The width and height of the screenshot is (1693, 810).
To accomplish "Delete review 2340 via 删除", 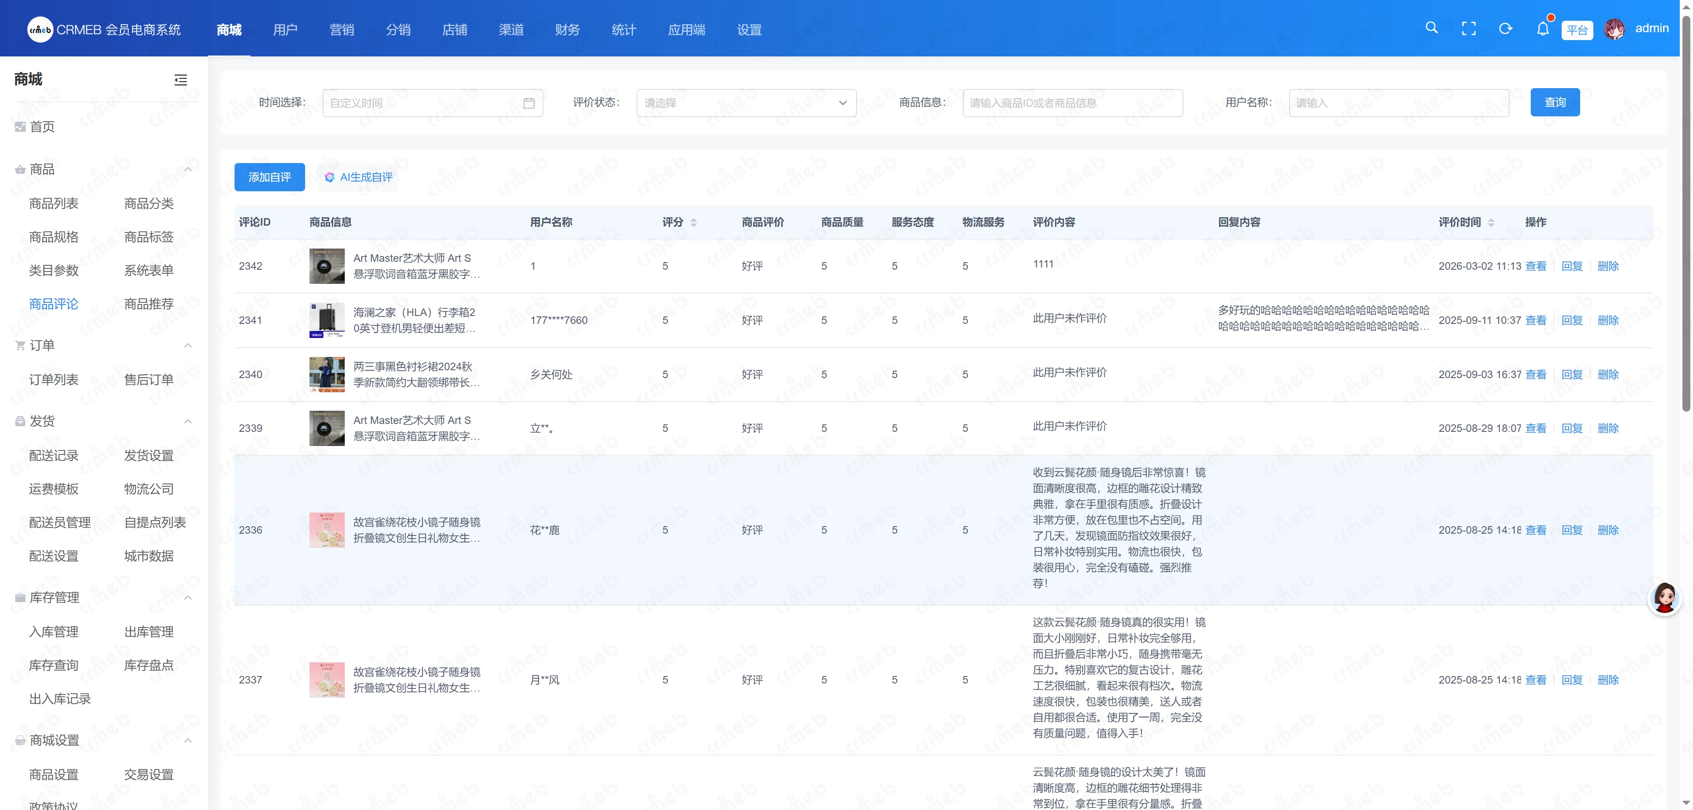I will (x=1607, y=375).
